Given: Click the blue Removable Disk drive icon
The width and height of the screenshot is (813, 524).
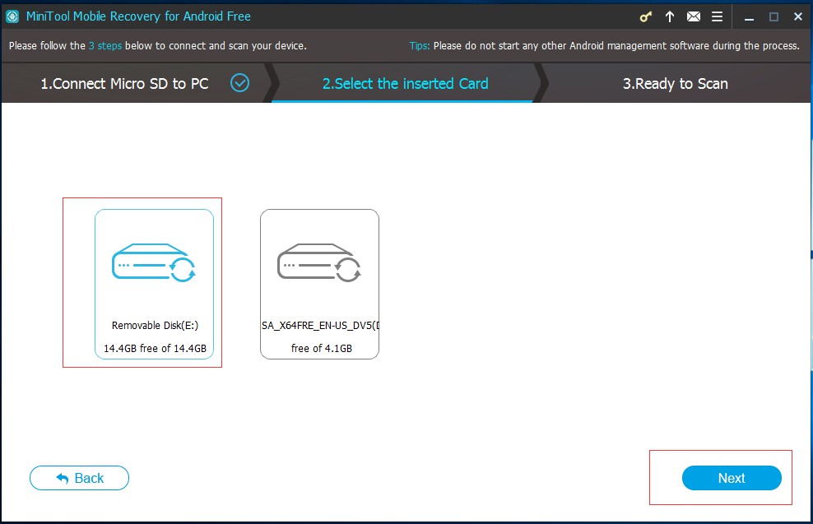Looking at the screenshot, I should (154, 262).
